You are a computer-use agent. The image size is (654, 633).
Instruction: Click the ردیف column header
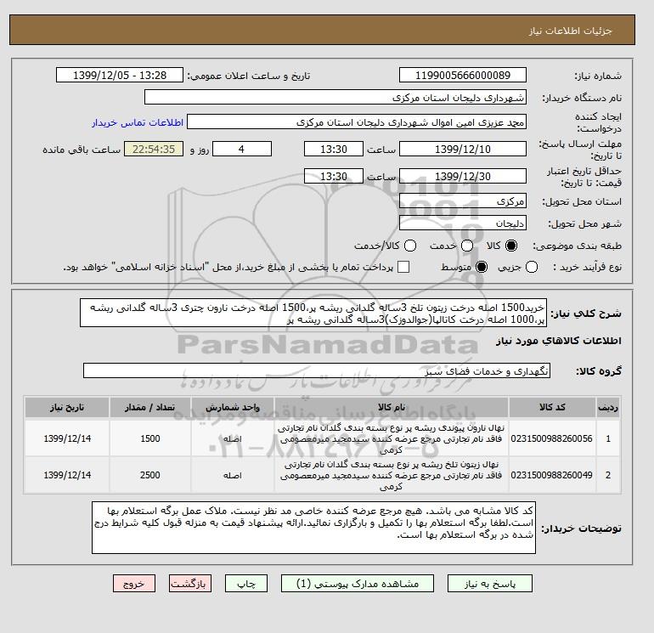[x=607, y=407]
